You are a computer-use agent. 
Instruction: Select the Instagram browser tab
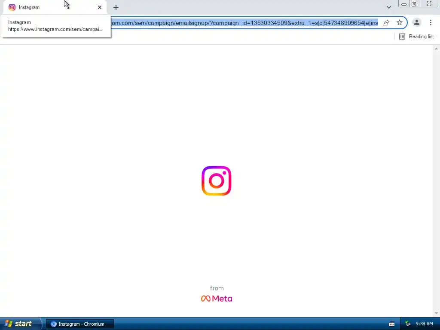tap(55, 7)
